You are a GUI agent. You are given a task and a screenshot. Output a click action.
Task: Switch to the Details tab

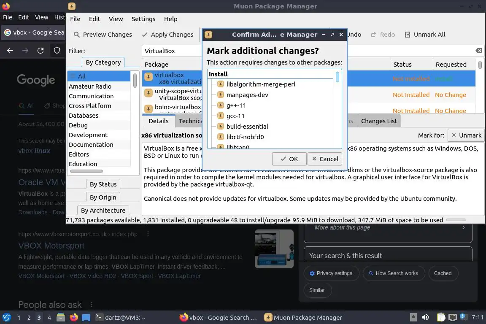[x=158, y=121]
